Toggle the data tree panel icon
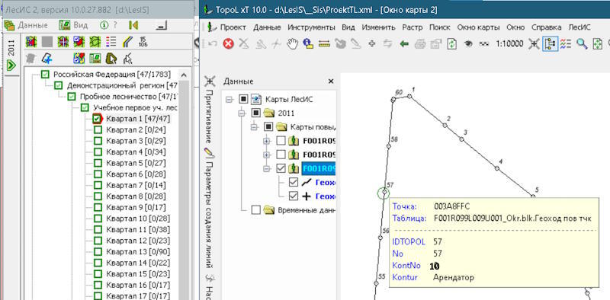 [x=550, y=43]
